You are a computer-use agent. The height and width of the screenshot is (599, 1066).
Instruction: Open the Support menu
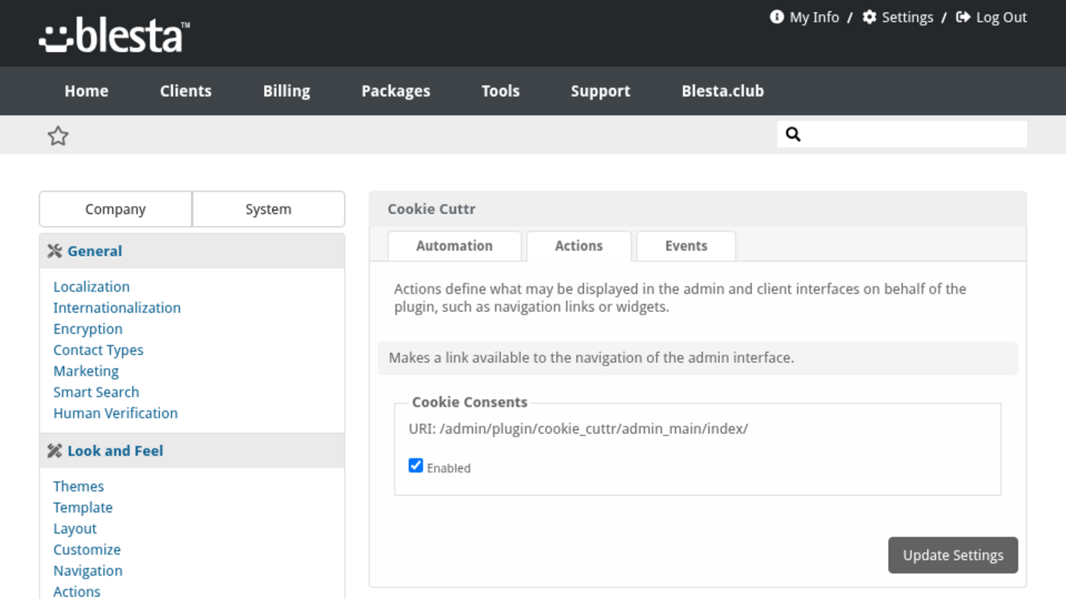600,91
